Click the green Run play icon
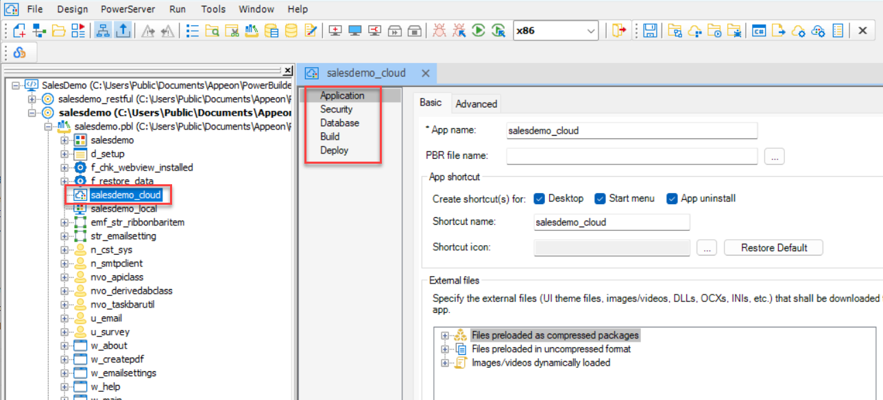 click(x=479, y=31)
